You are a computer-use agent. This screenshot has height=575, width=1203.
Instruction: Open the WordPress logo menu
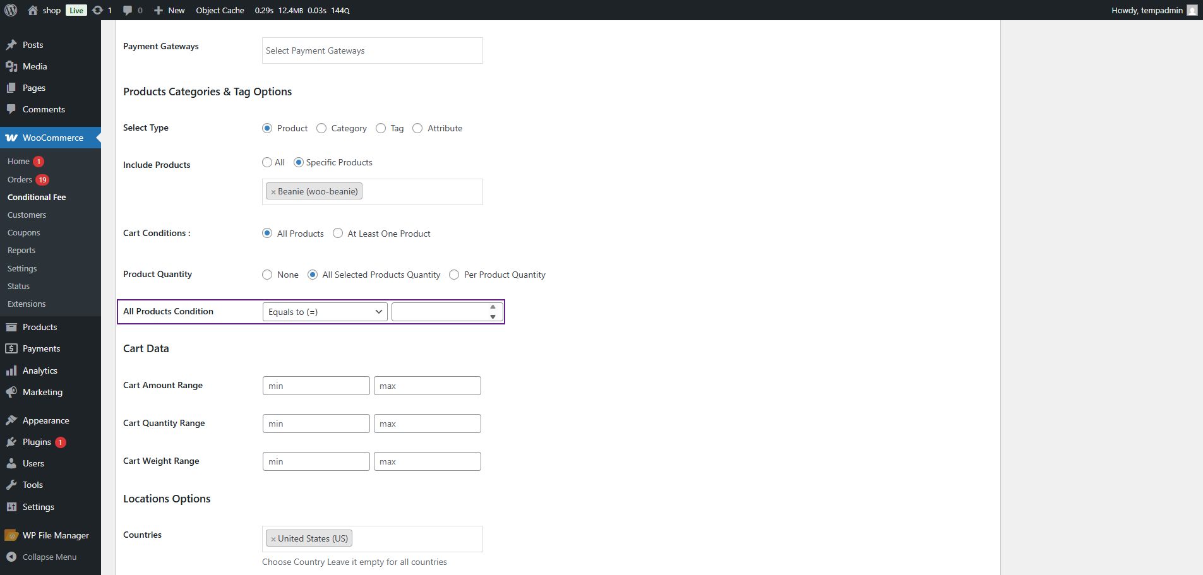point(11,10)
